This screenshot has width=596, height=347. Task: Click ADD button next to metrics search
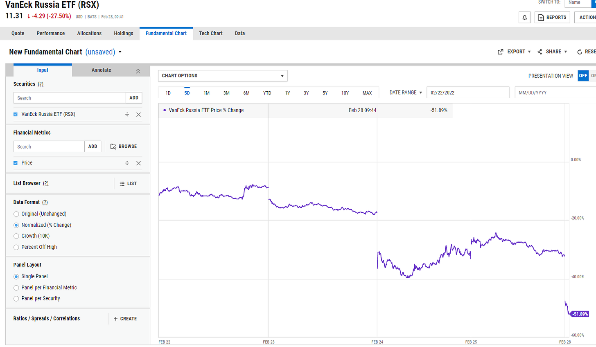coord(93,146)
